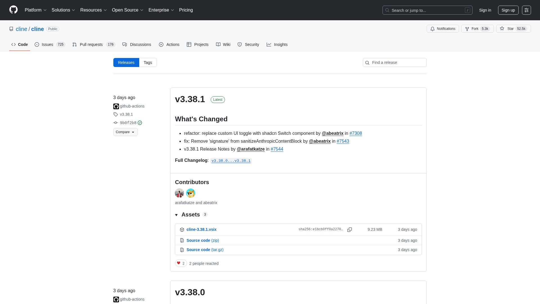Open the Compare dropdown
540x304 pixels.
pyautogui.click(x=125, y=132)
